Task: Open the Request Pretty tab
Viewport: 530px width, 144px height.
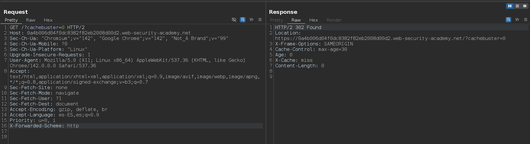Action: (x=11, y=20)
